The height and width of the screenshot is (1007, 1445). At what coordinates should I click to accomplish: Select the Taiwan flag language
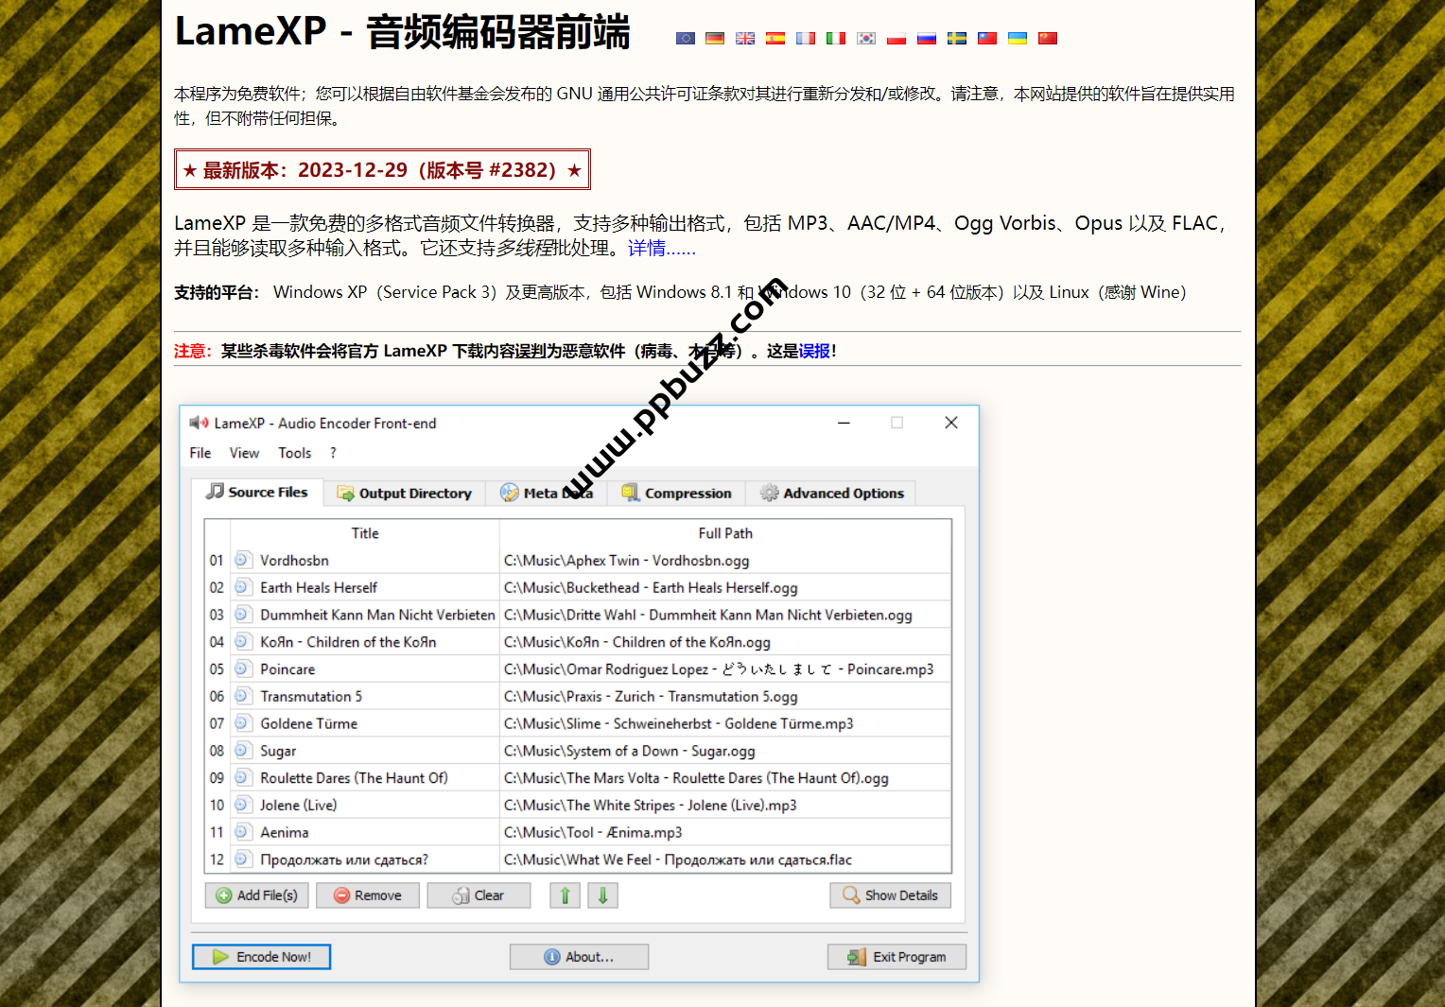987,39
